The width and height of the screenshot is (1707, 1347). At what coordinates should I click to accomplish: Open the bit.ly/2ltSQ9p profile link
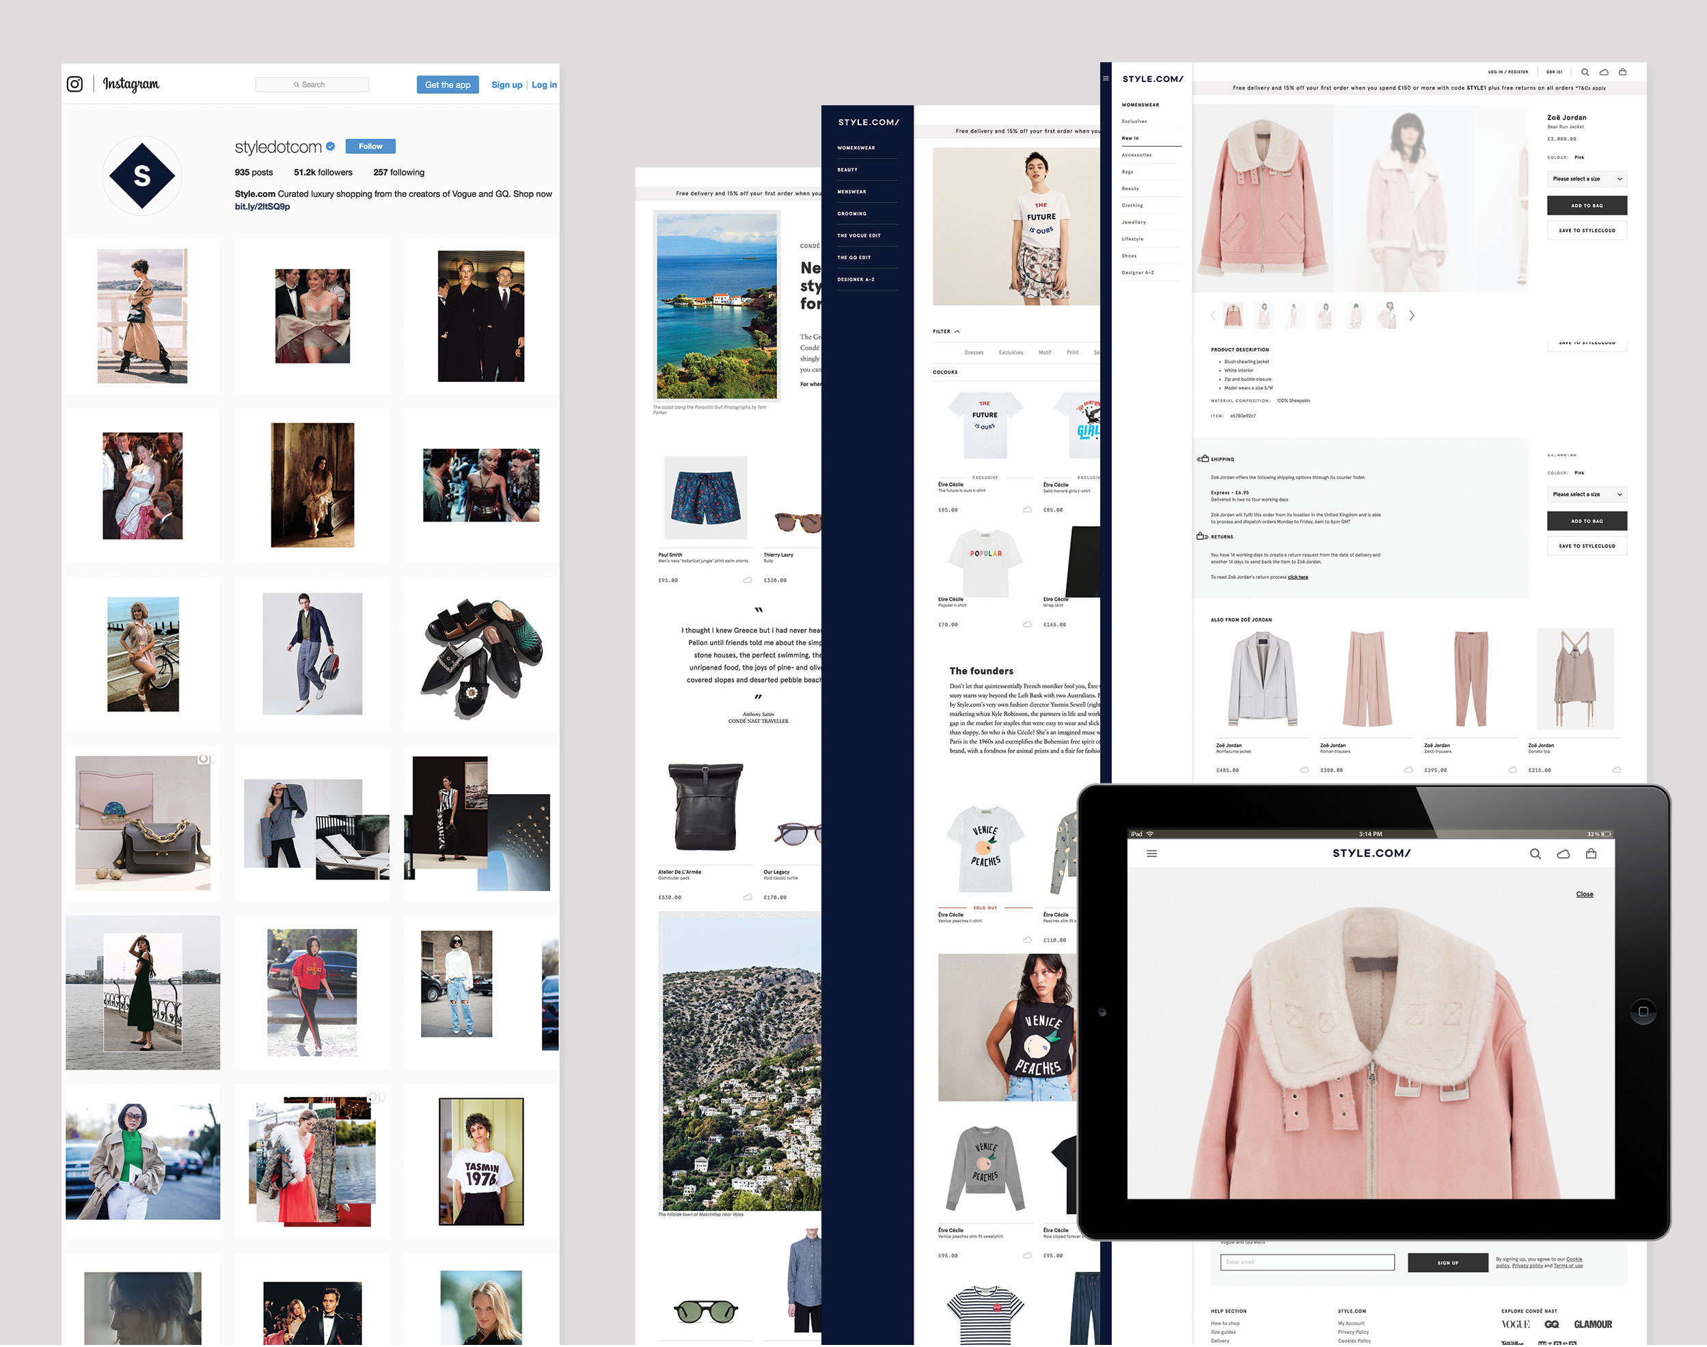click(262, 206)
